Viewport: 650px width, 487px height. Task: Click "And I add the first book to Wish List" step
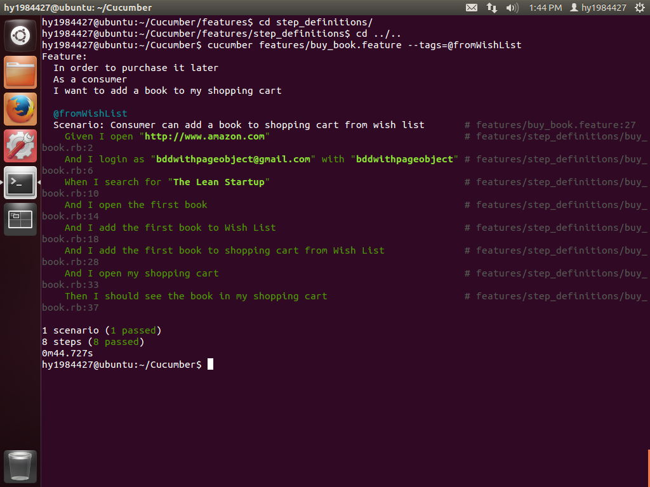pos(170,228)
